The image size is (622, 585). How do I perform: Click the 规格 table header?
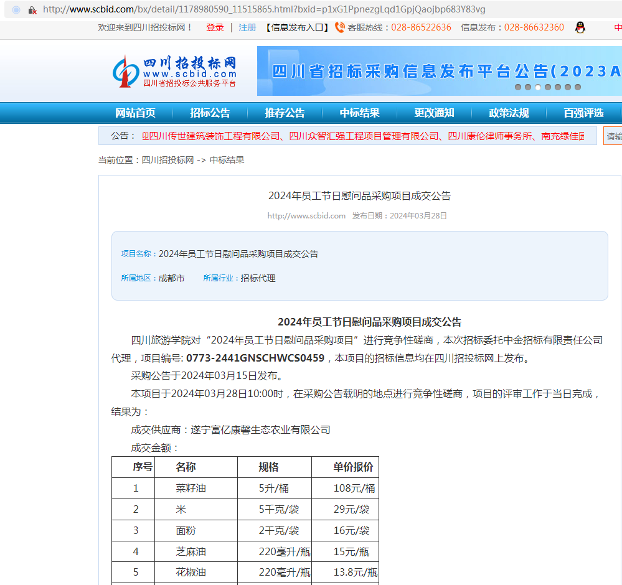[268, 467]
